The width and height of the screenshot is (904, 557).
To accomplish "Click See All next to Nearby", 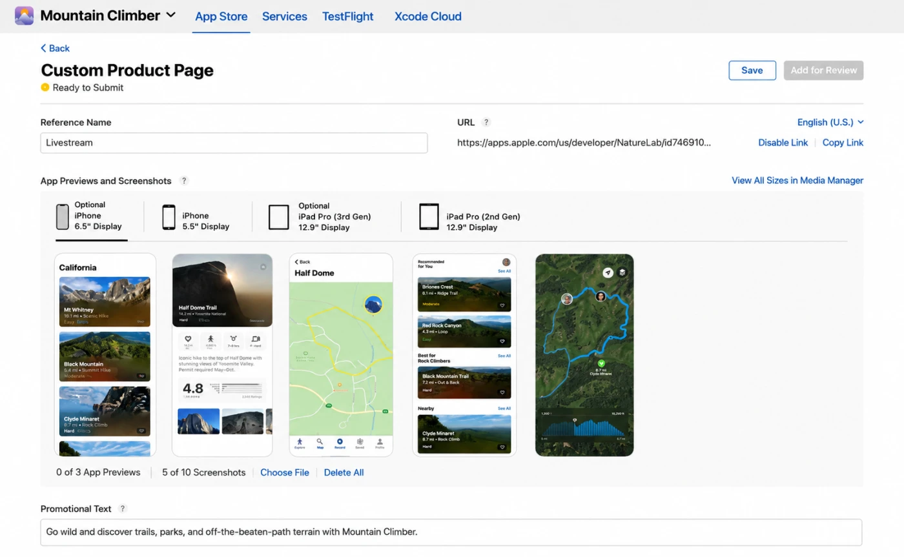I will coord(504,409).
